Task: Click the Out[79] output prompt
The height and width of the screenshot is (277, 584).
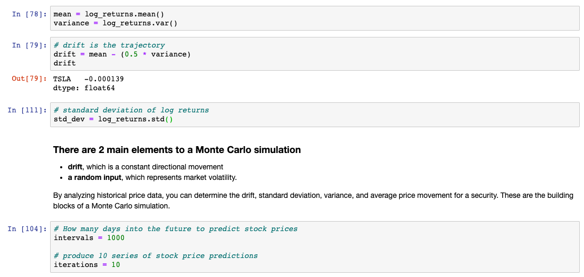Action: pyautogui.click(x=29, y=79)
